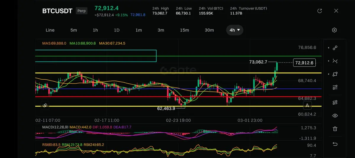The width and height of the screenshot is (355, 158).
Task: Select the 1m timeframe
Action: coord(138,30)
